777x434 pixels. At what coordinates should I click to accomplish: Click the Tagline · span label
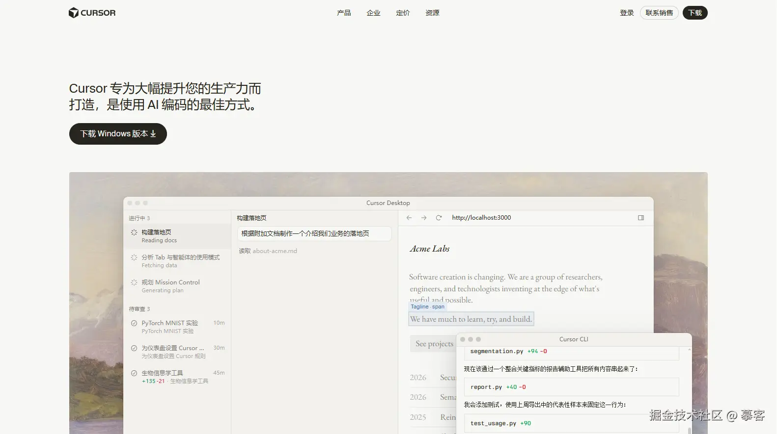(427, 307)
